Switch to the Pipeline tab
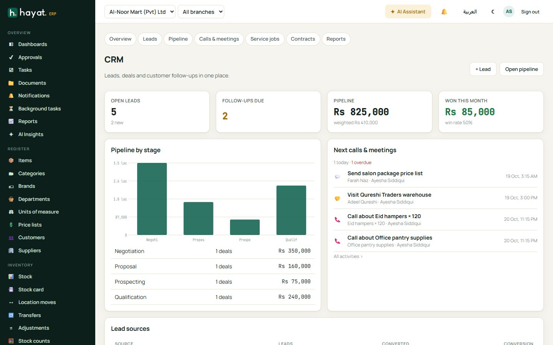Viewport: 553px width, 345px height. point(178,39)
